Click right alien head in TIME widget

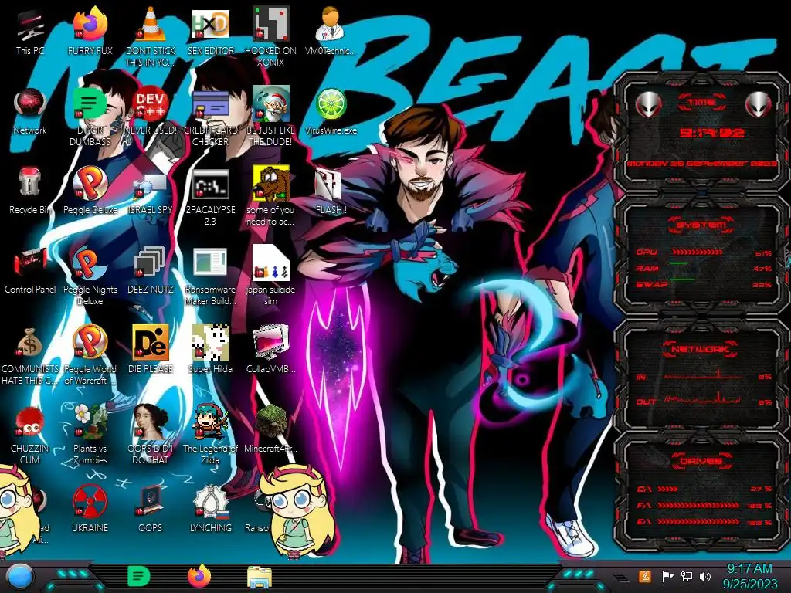757,105
